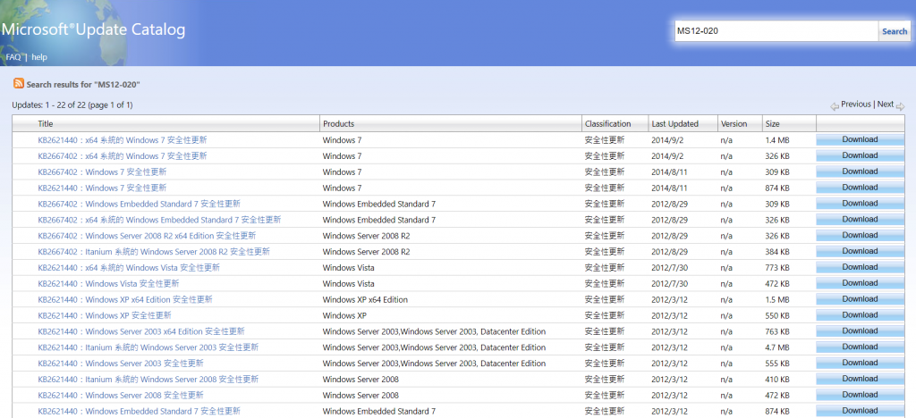Open KB2667402 Itanium Server 2008 R2 link
The height and width of the screenshot is (418, 916).
tap(154, 252)
